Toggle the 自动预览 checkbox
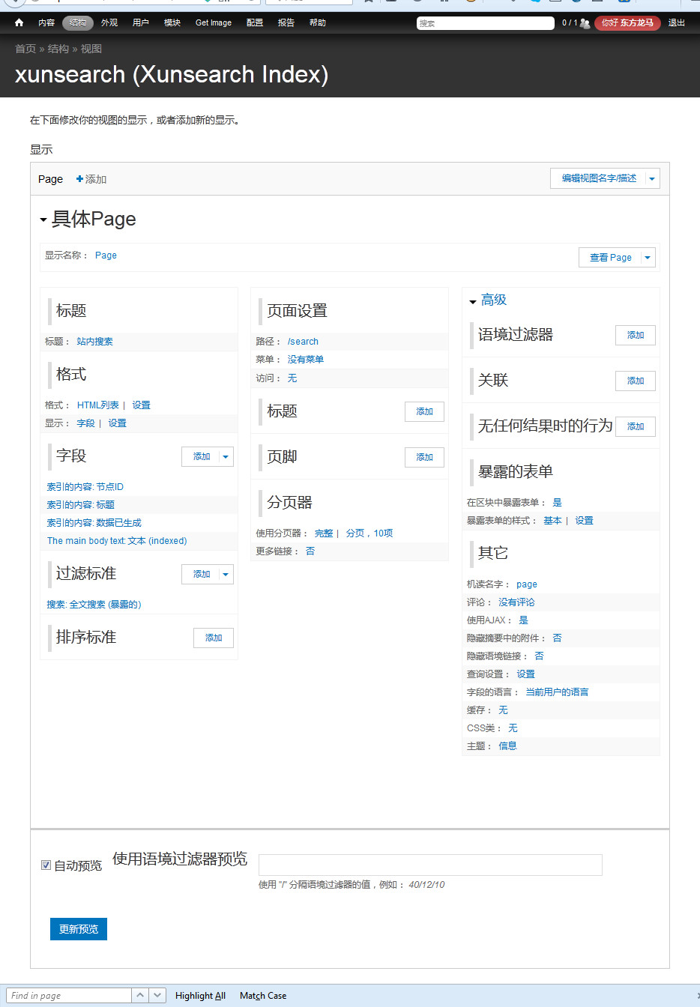This screenshot has width=700, height=1007. point(46,865)
